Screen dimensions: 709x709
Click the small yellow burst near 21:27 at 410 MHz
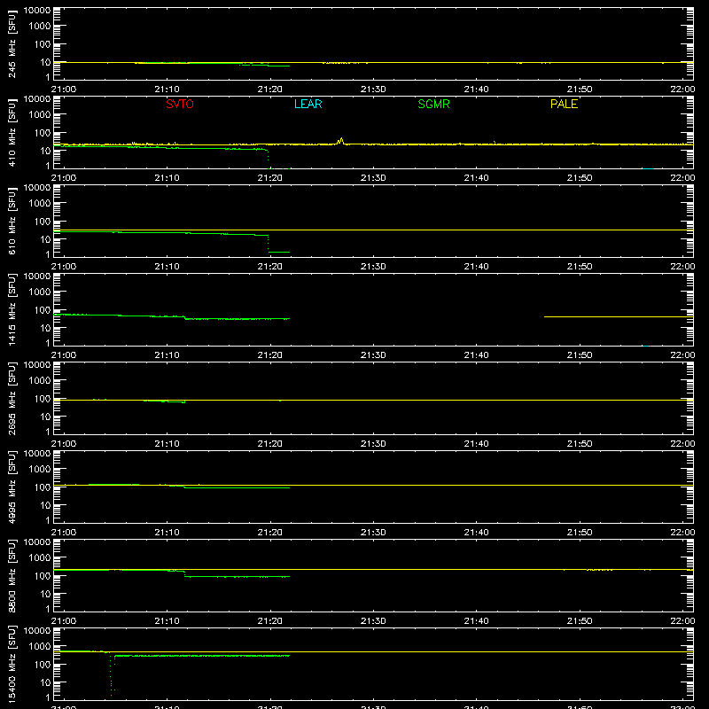click(341, 141)
